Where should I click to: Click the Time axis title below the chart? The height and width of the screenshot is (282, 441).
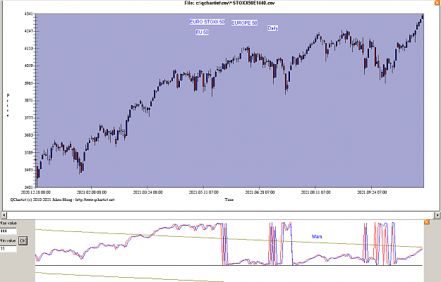click(229, 200)
